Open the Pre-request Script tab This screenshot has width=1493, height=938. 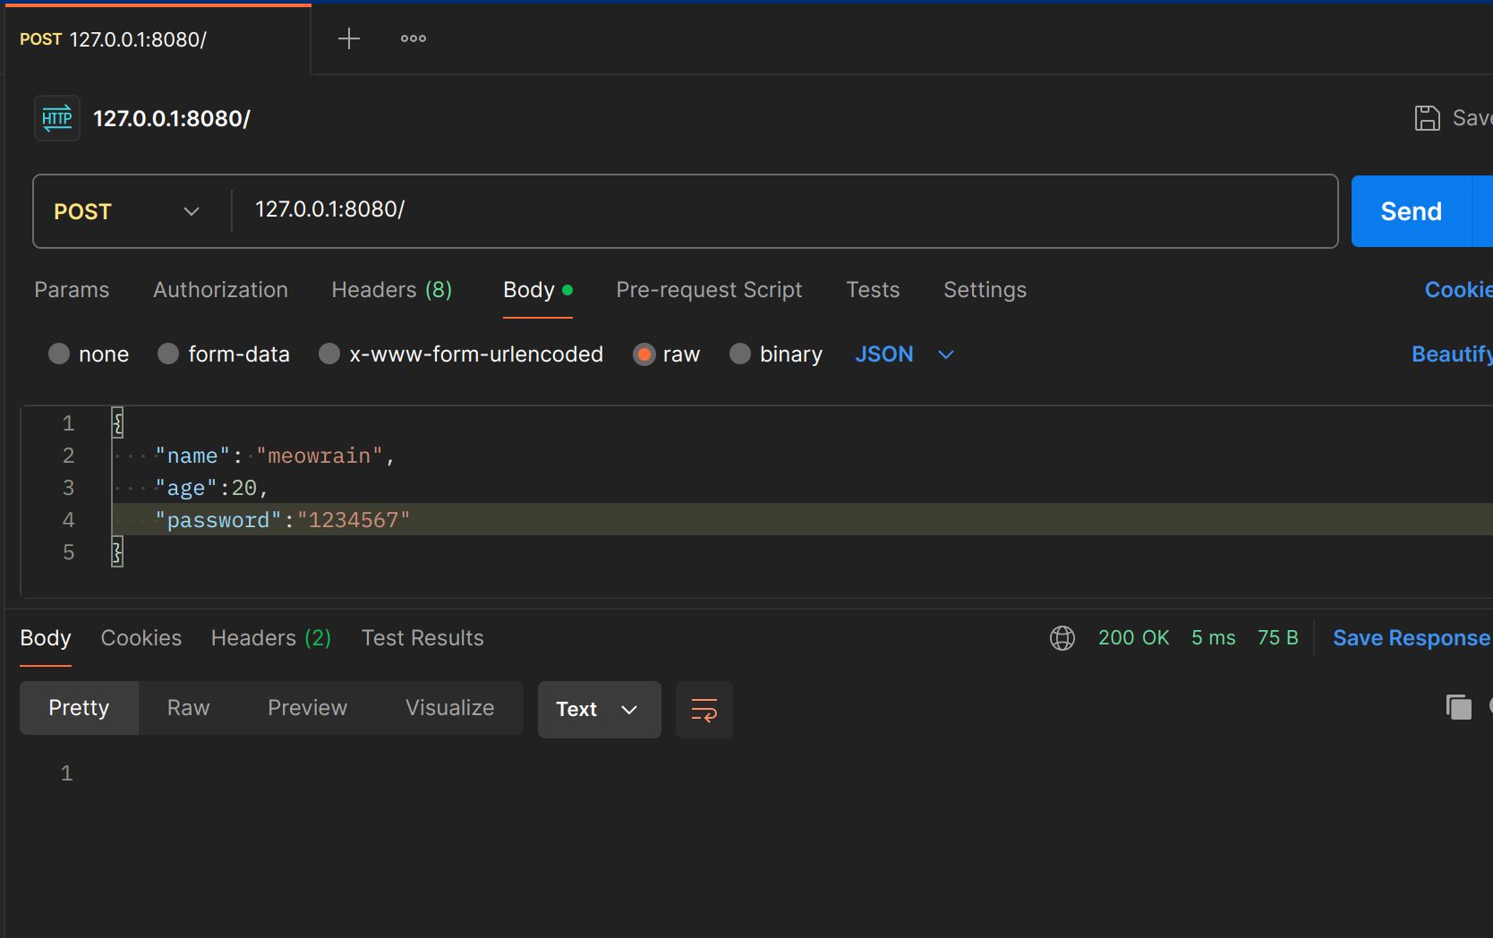[708, 290]
